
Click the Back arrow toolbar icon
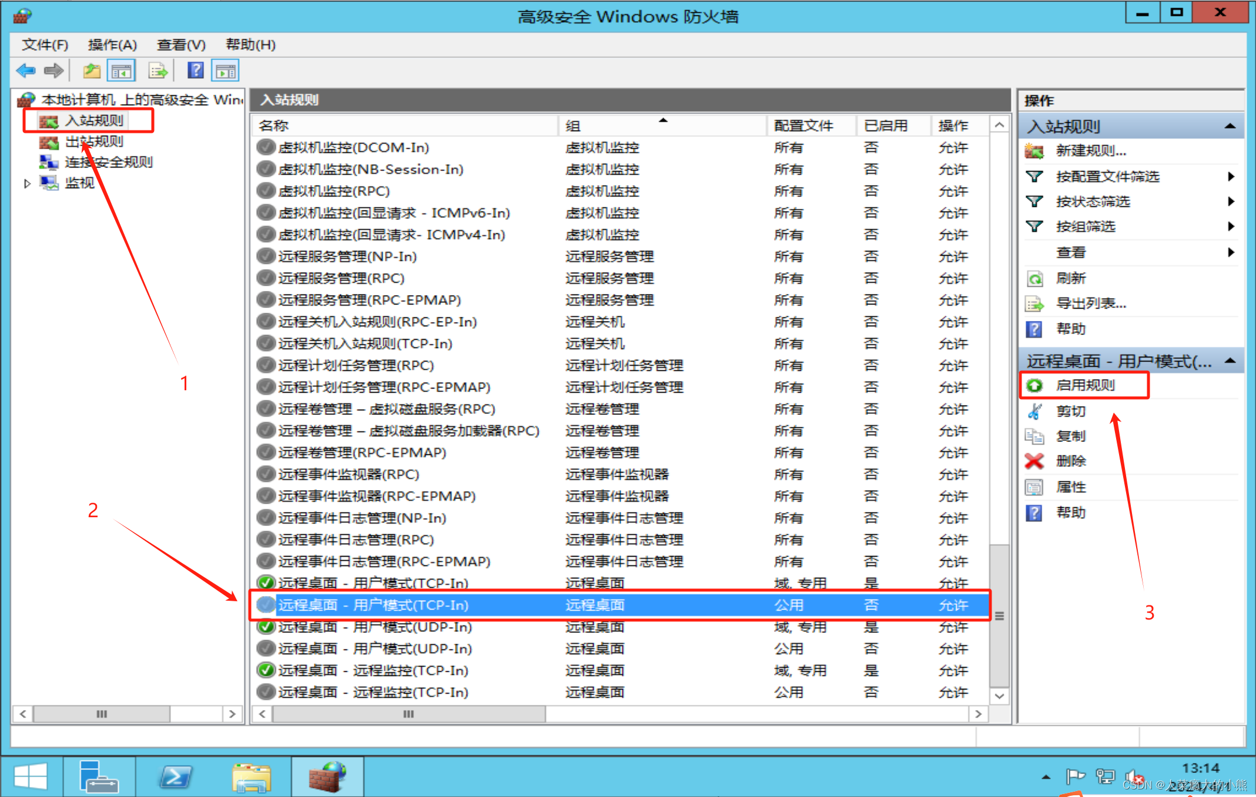26,71
